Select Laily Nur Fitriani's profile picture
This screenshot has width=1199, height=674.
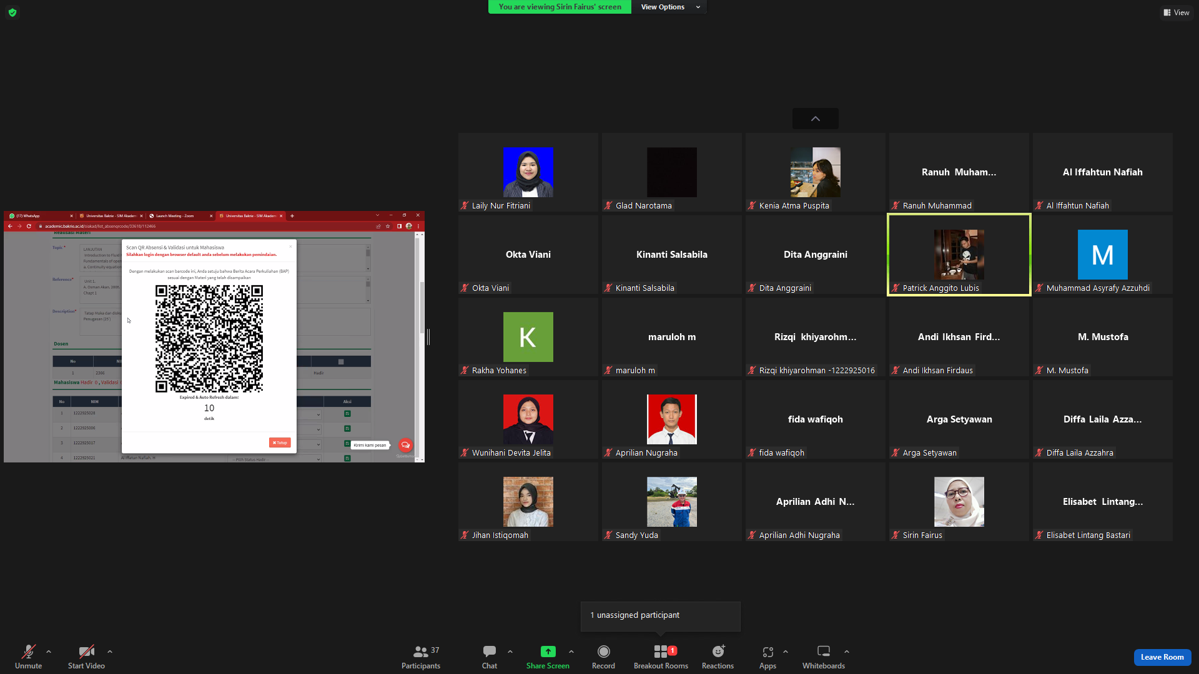click(x=528, y=172)
